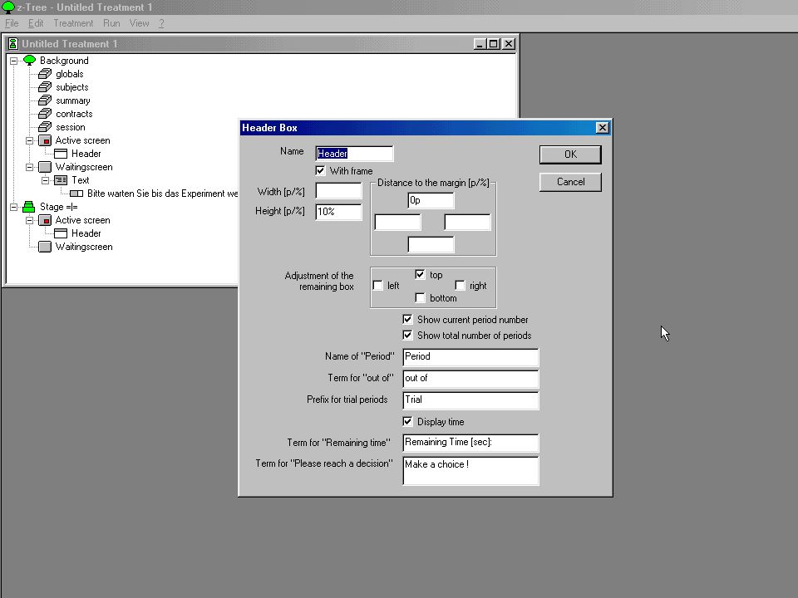Viewport: 798px width, 598px height.
Task: Click the "Make a choice !" text field
Action: click(x=470, y=470)
